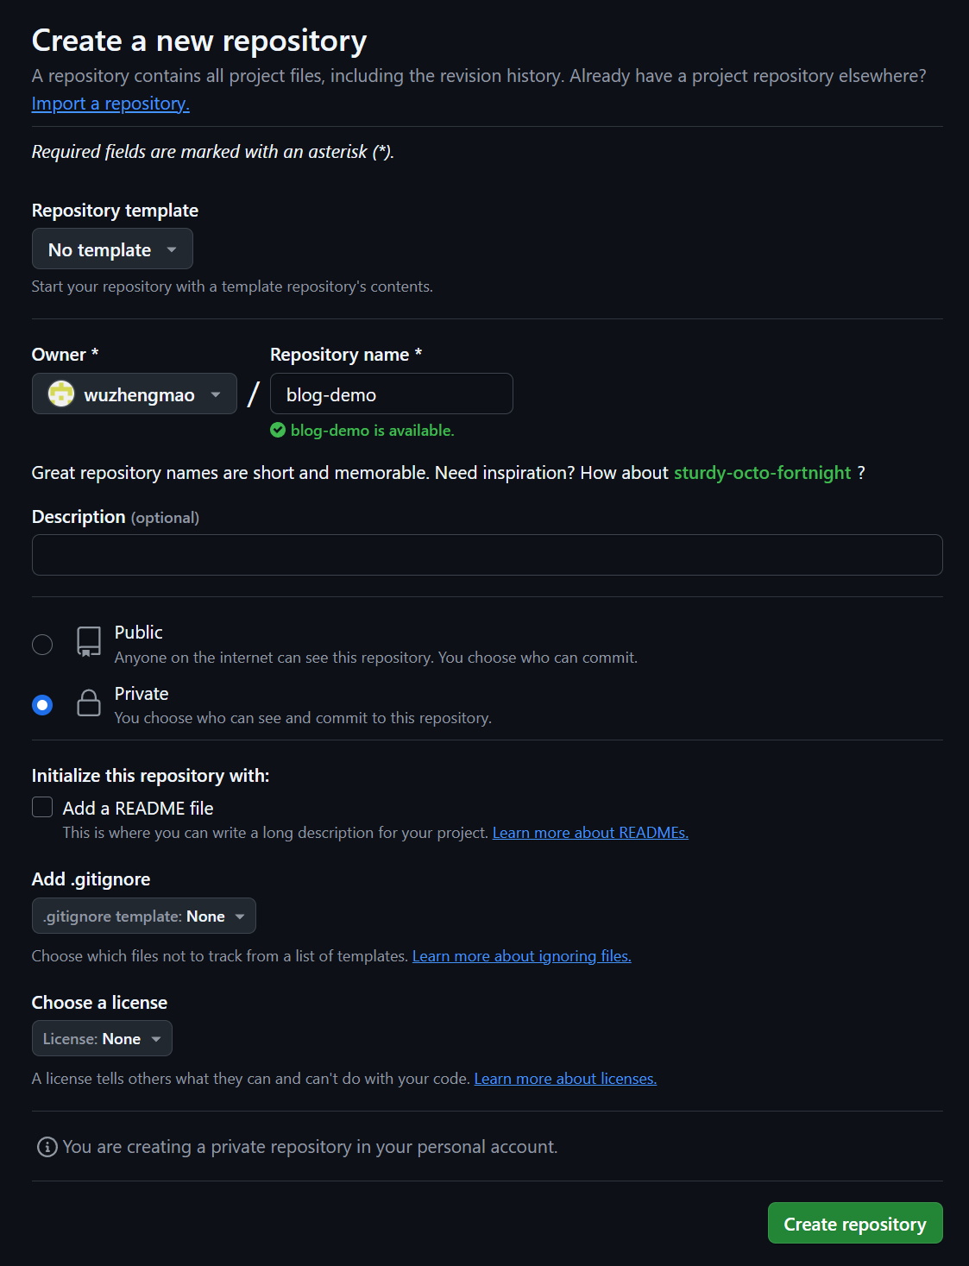Click the wuzhengmao owner avatar icon
This screenshot has width=969, height=1266.
[61, 394]
